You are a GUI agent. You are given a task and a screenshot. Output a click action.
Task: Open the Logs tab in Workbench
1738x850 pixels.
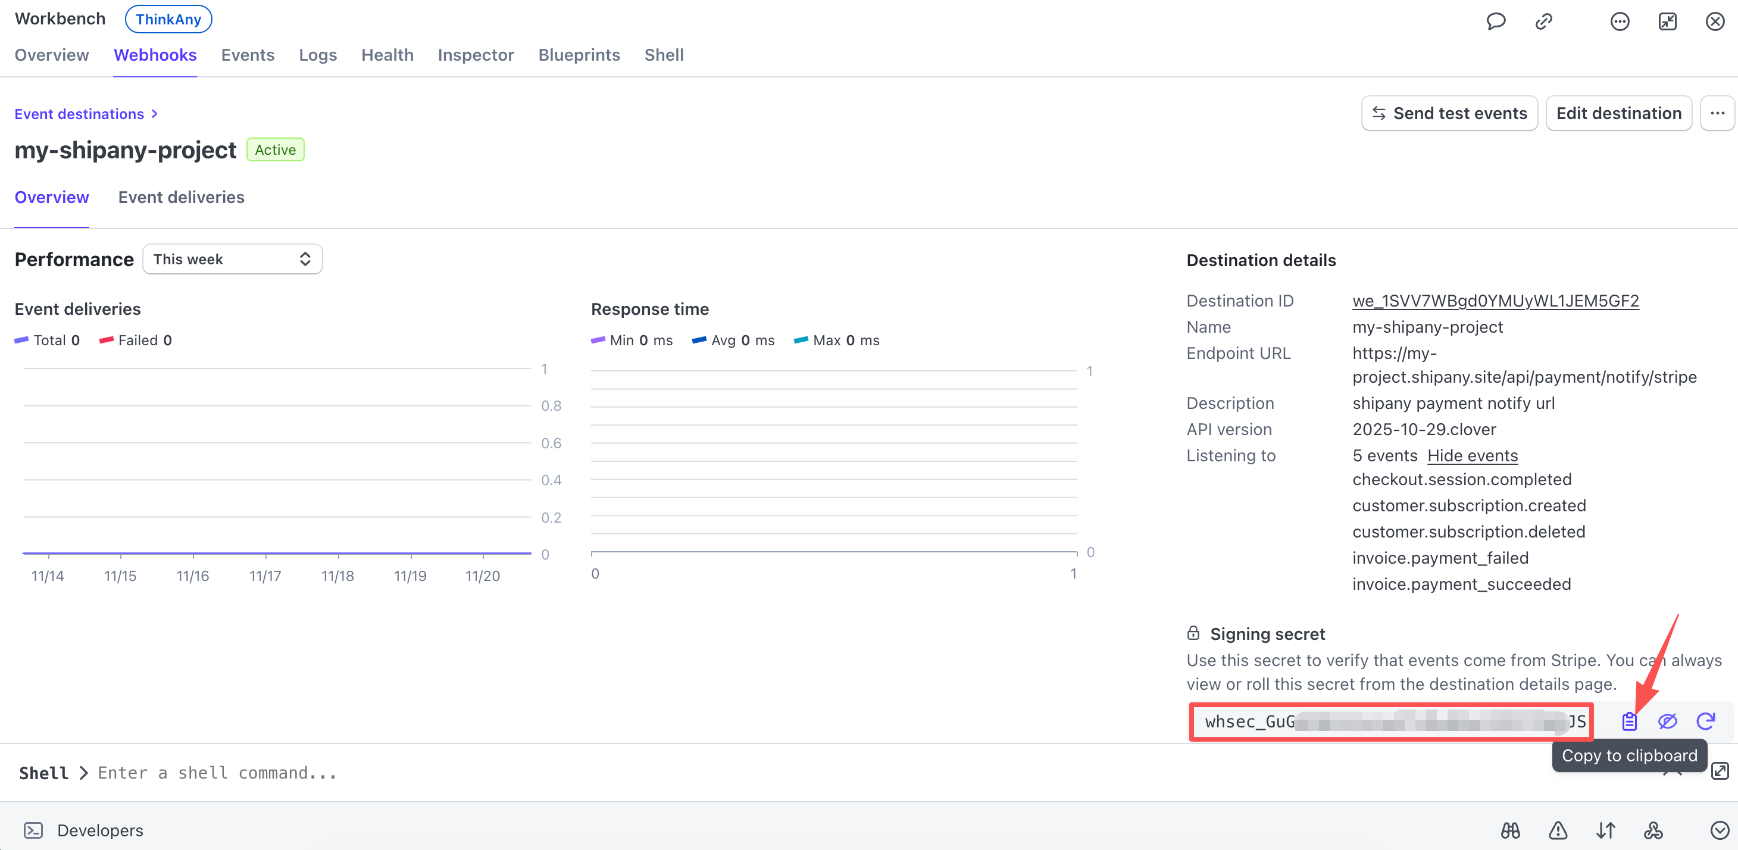pyautogui.click(x=318, y=55)
